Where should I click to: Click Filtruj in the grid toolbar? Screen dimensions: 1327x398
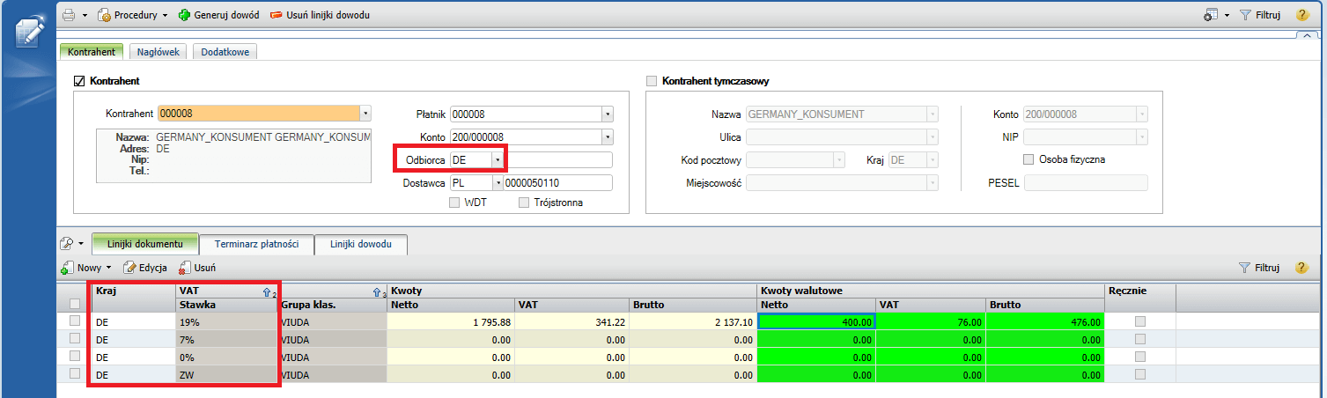[x=1259, y=267]
